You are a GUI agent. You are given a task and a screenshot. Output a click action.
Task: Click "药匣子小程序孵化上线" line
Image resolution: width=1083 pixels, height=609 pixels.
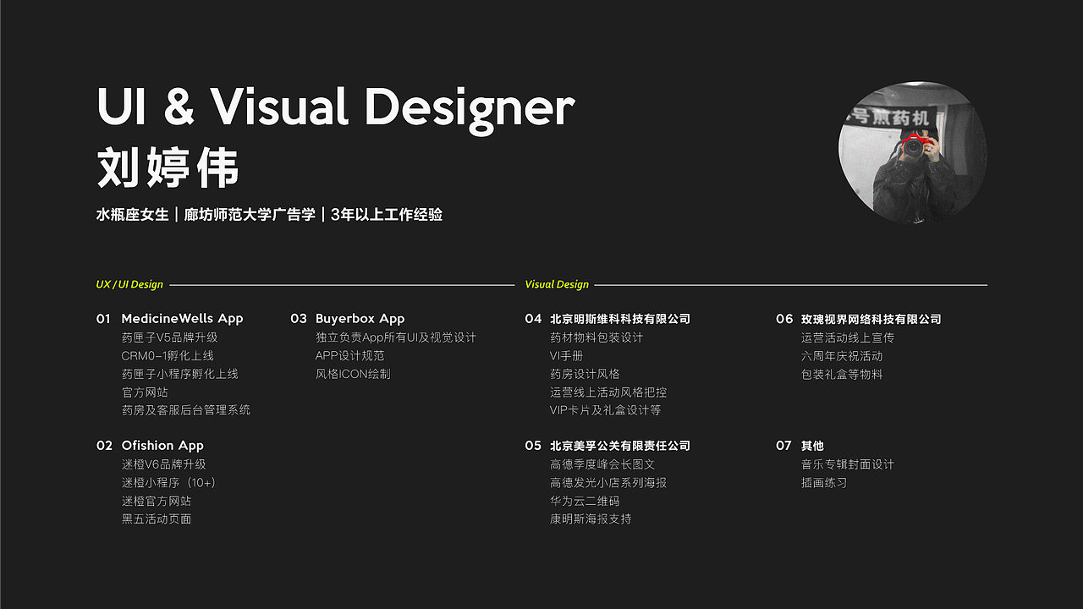(x=179, y=374)
